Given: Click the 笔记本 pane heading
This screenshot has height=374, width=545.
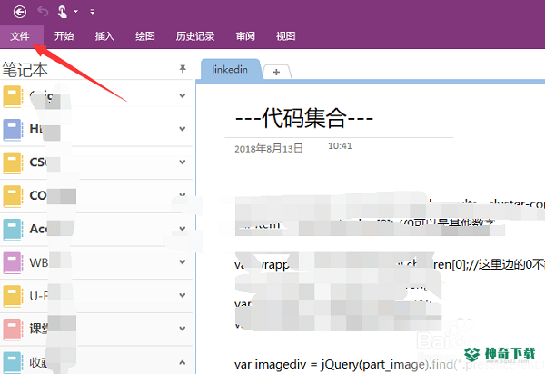Looking at the screenshot, I should click(25, 70).
